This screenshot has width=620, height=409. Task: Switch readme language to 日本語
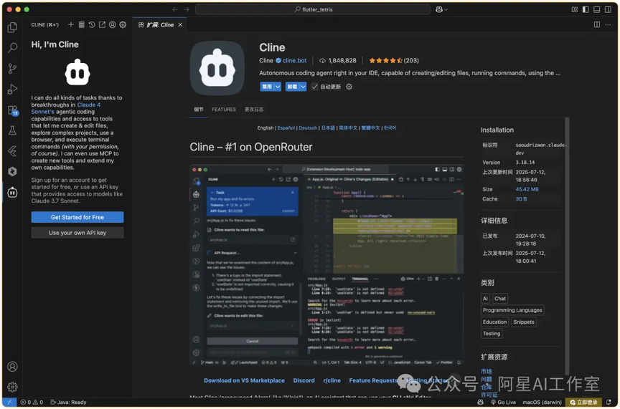[x=328, y=128]
